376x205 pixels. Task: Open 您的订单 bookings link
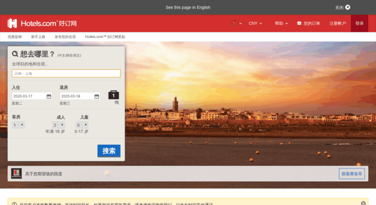308,23
